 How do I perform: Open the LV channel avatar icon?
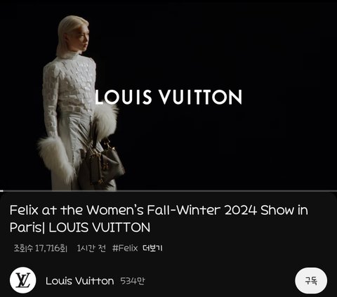tap(23, 280)
